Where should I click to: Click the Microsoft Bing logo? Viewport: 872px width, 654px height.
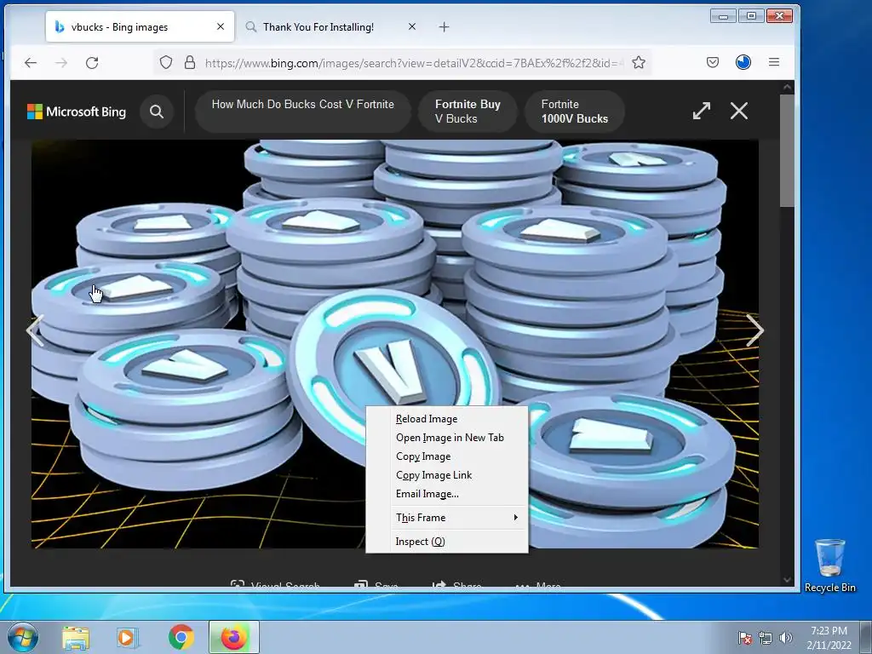[77, 112]
